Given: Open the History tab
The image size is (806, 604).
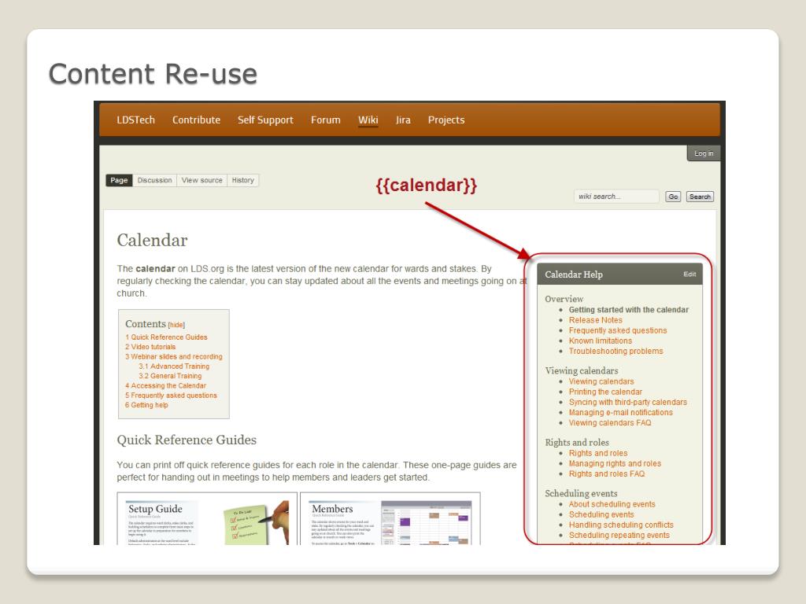Looking at the screenshot, I should 242,180.
